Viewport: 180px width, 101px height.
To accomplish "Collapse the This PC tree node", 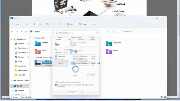I will pyautogui.click(x=12, y=86).
